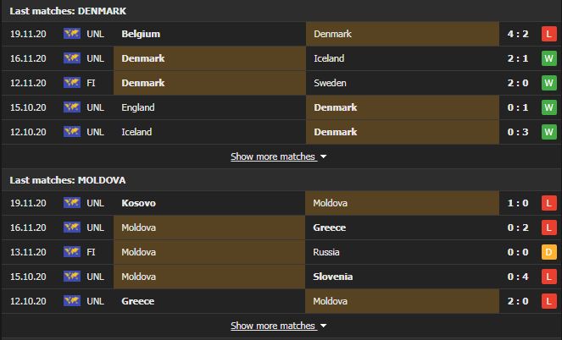The height and width of the screenshot is (340, 562).
Task: Click the 4 : 2 score of Belgium–Denmark
Action: (518, 34)
